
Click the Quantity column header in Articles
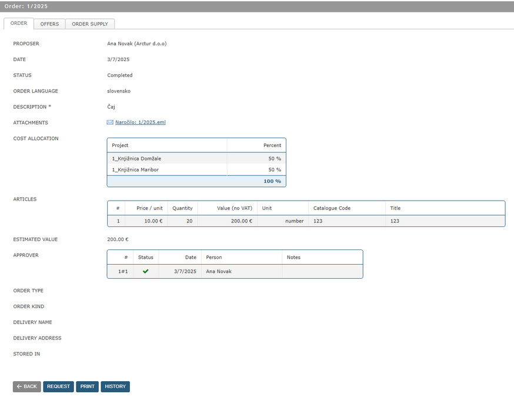pyautogui.click(x=182, y=208)
